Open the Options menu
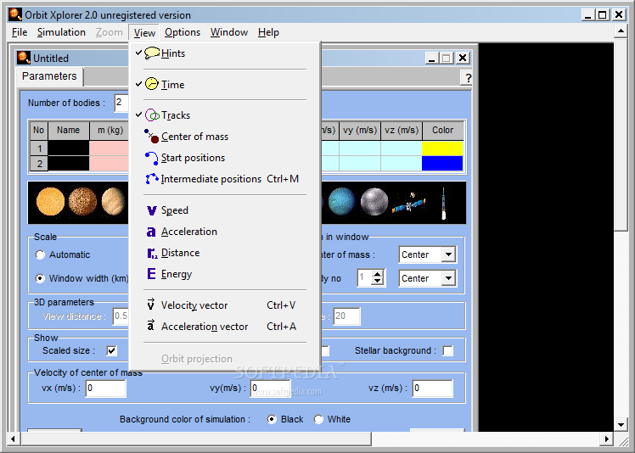 [183, 32]
